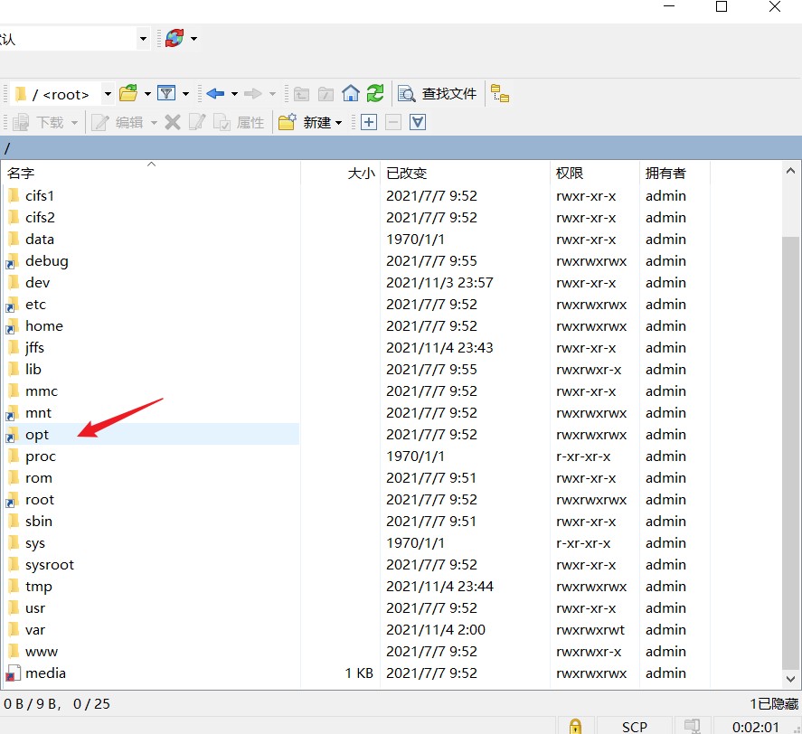Click the 查找文件 (Find Files) button
The height and width of the screenshot is (734, 802).
439,94
